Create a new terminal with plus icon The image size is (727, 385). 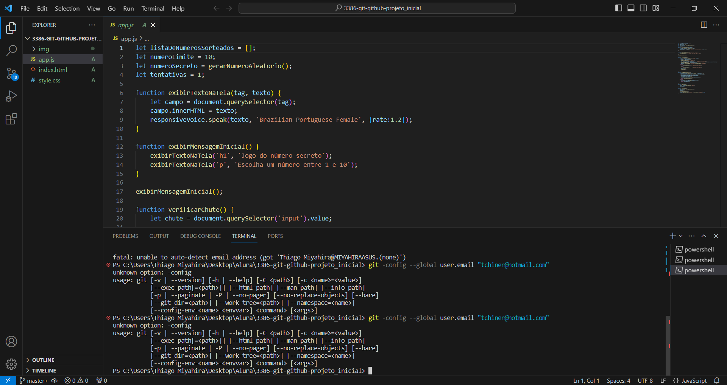coord(672,236)
